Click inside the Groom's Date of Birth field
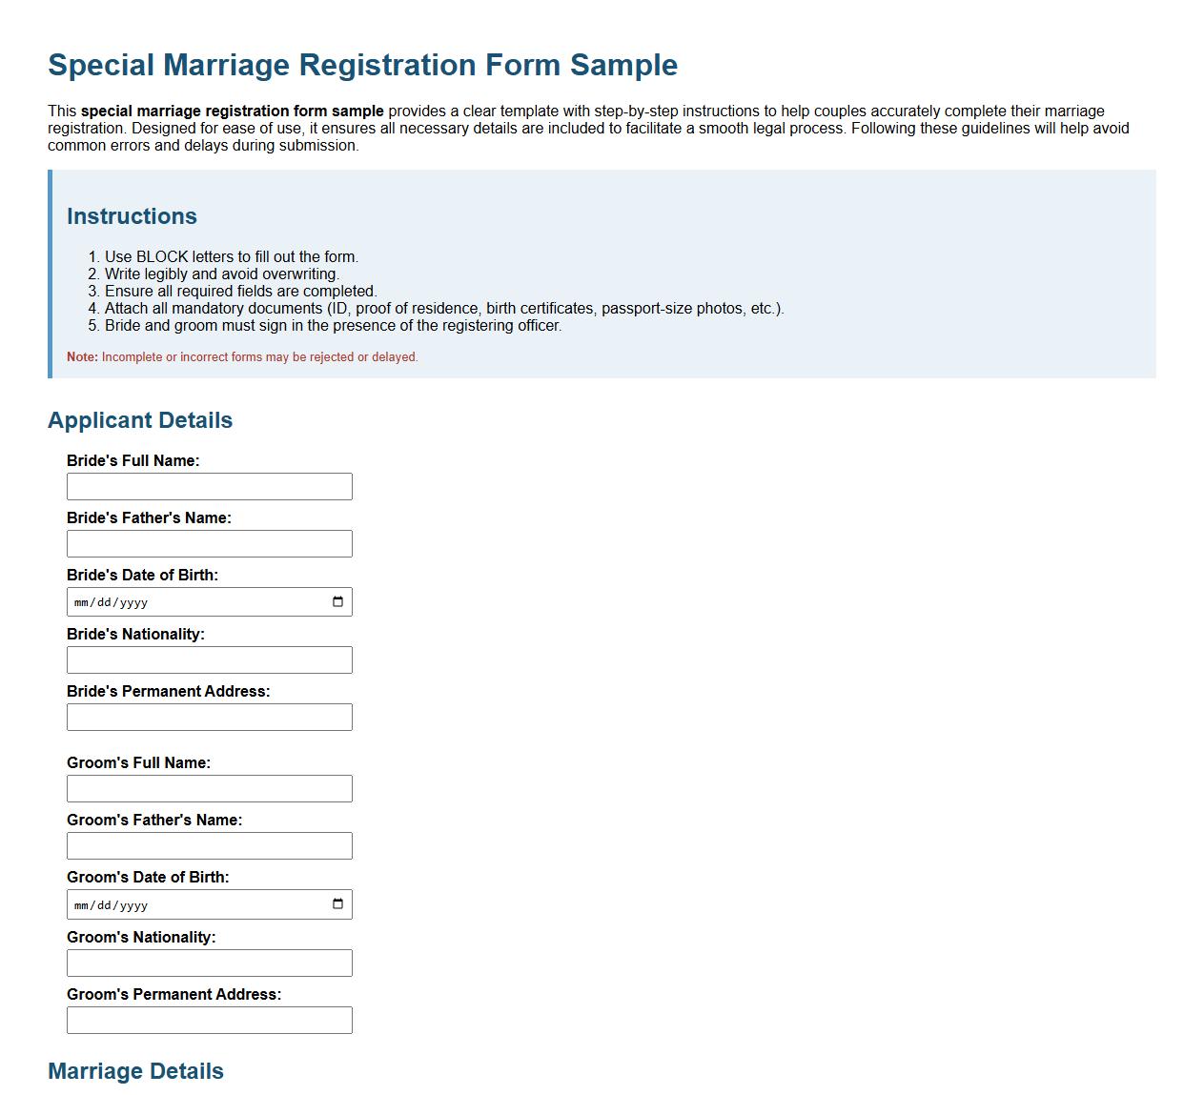The height and width of the screenshot is (1095, 1204). click(191, 903)
